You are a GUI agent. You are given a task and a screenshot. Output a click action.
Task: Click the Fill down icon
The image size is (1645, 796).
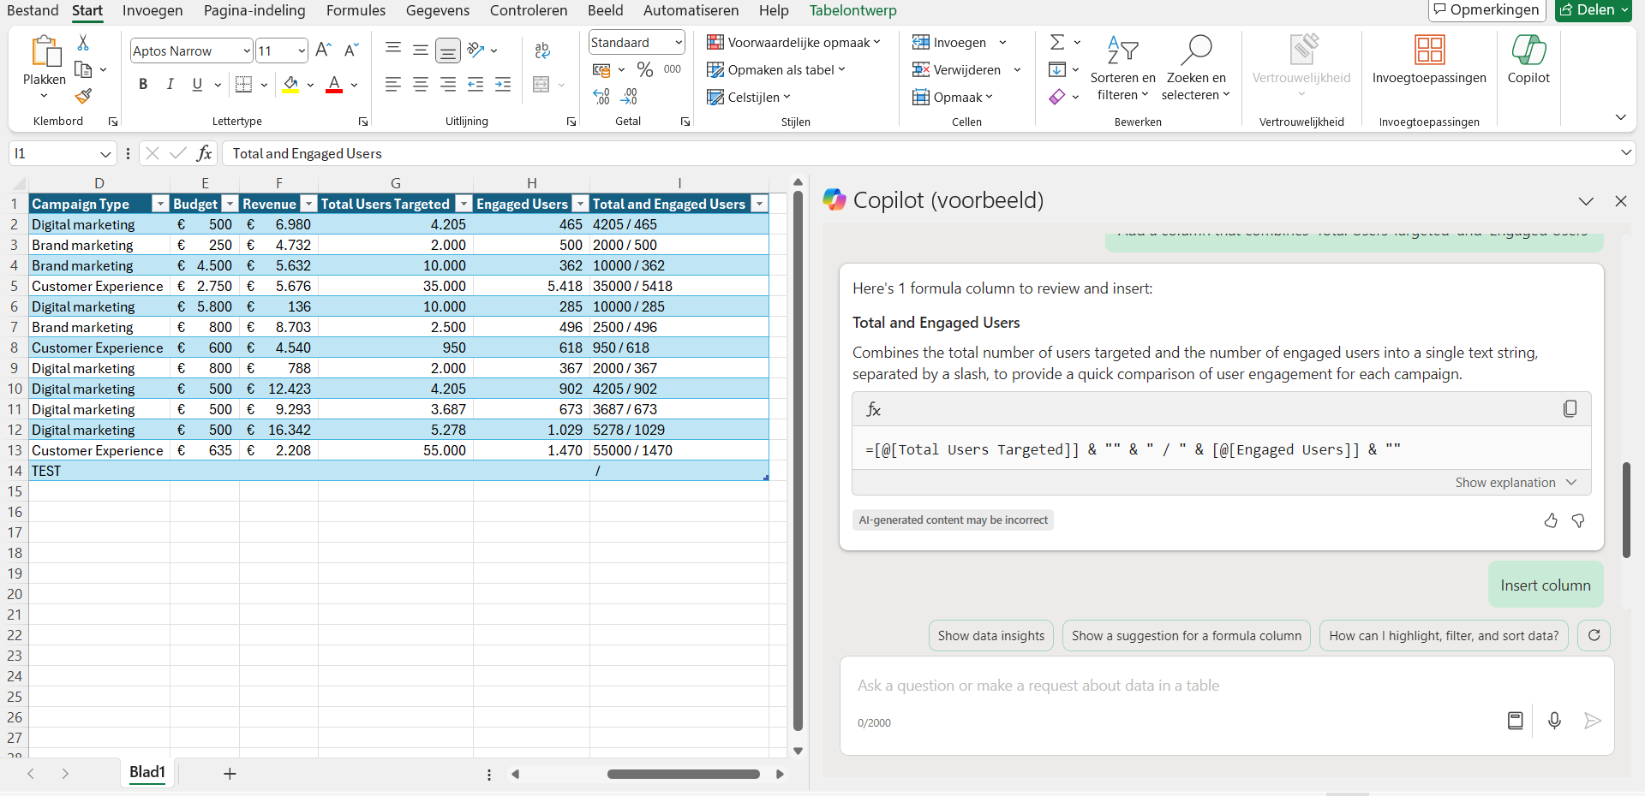click(1057, 69)
